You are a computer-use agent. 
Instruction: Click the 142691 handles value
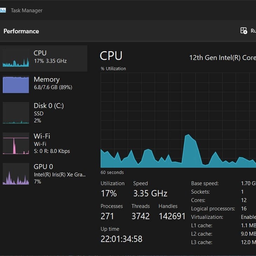(x=172, y=216)
